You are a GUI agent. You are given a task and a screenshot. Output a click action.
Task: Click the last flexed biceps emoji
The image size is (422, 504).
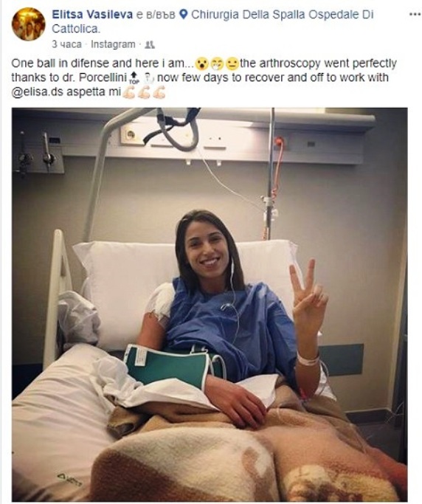click(159, 93)
